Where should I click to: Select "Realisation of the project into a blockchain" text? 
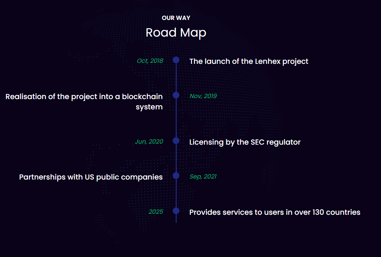click(x=84, y=97)
